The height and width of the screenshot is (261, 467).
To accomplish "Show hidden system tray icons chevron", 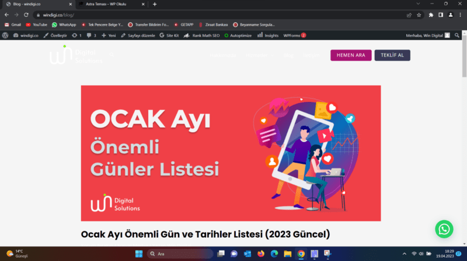I will [x=404, y=254].
